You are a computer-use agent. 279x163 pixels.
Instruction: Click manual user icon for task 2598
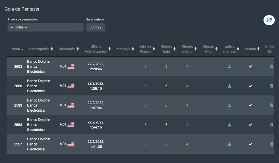230,125
